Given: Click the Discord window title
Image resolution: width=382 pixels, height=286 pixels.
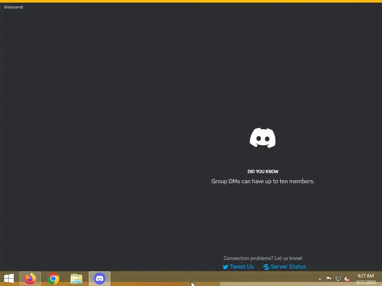Looking at the screenshot, I should (14, 7).
